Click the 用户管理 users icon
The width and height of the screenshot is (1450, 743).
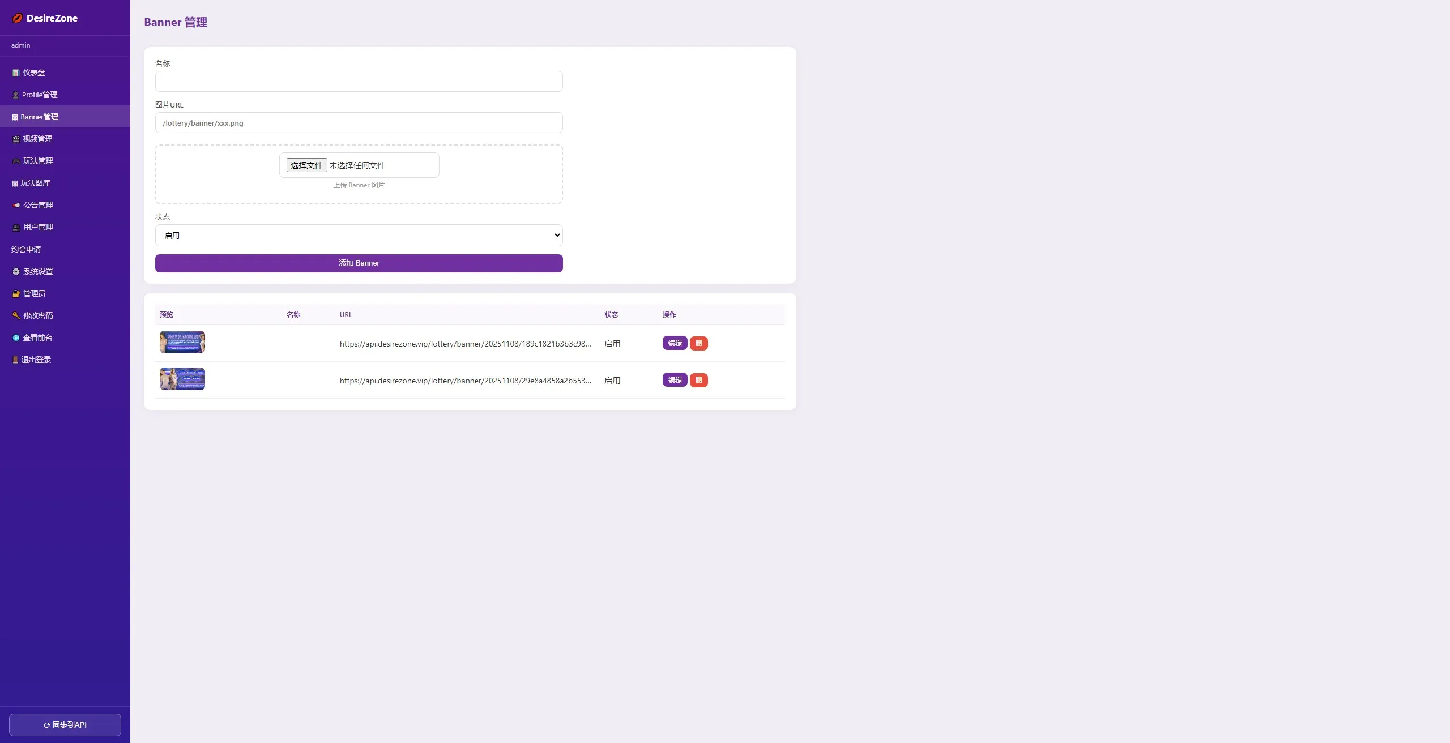[x=16, y=227]
